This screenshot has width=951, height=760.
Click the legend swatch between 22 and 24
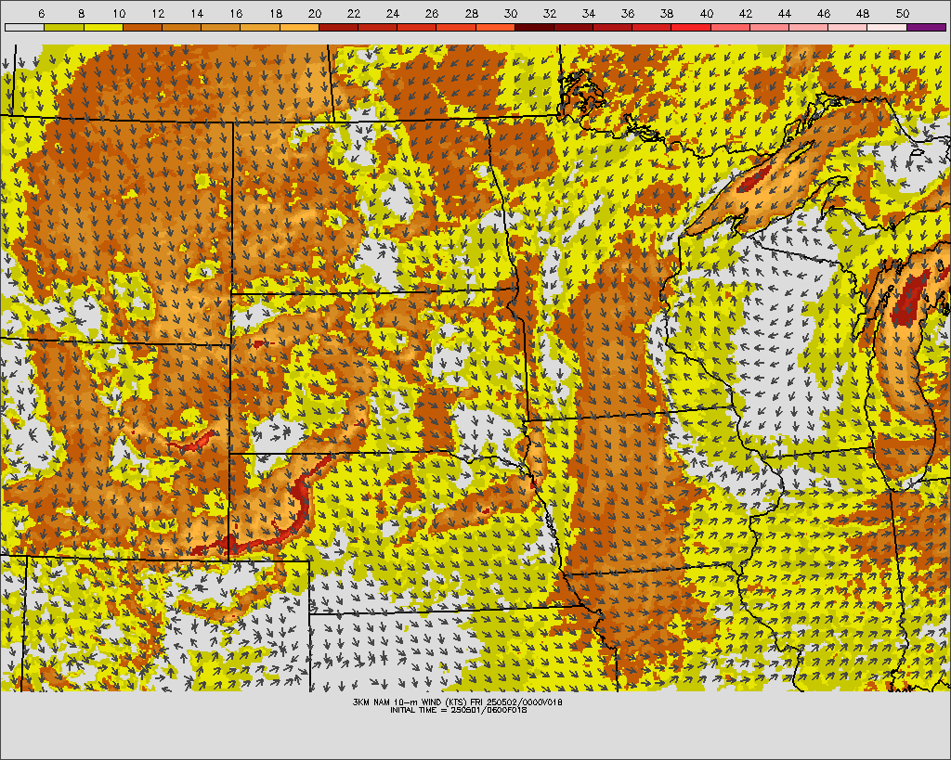click(x=378, y=27)
